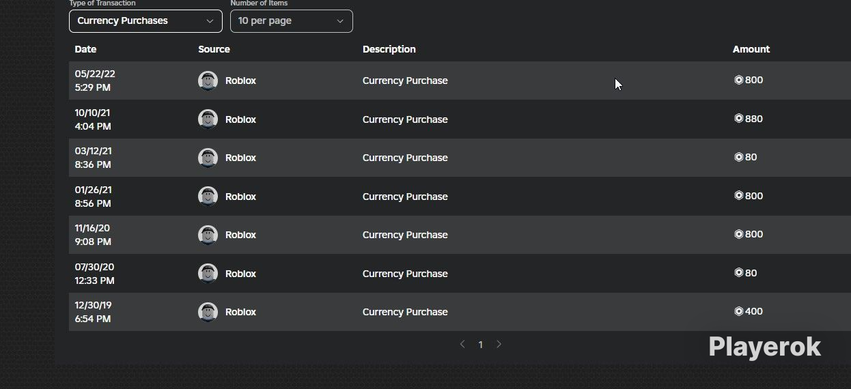Select date 05/22/22 5:29 PM
851x389 pixels.
click(x=95, y=81)
